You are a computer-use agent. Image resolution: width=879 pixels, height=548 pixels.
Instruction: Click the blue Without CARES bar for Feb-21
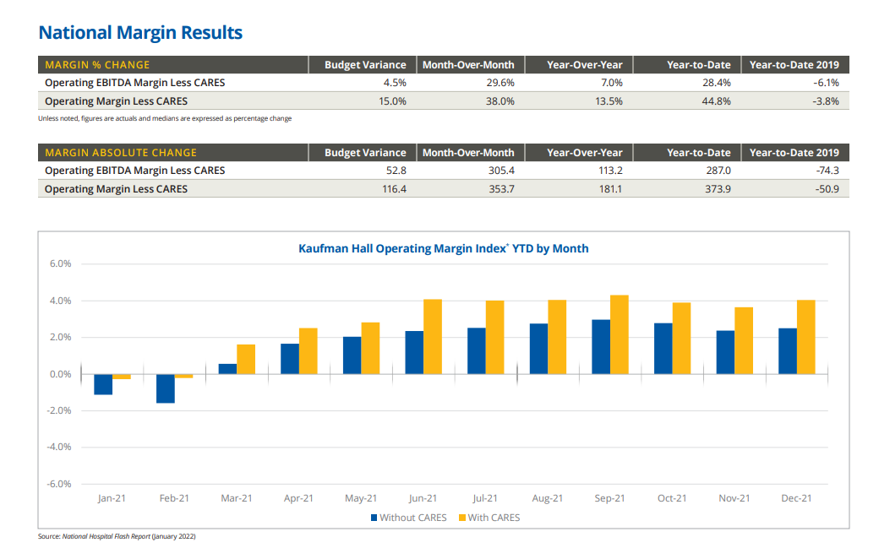[x=166, y=388]
